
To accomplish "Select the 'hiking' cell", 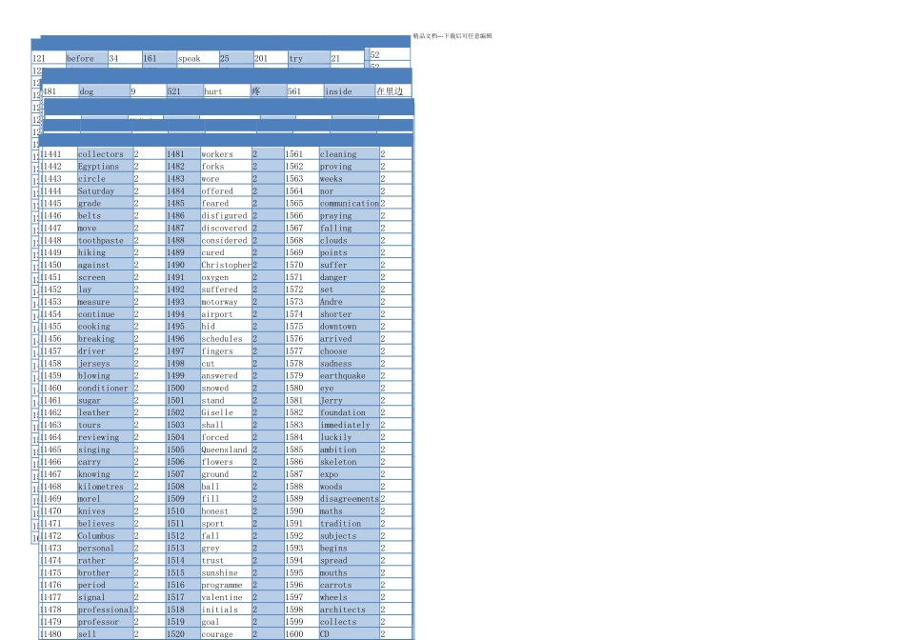I will pos(105,252).
